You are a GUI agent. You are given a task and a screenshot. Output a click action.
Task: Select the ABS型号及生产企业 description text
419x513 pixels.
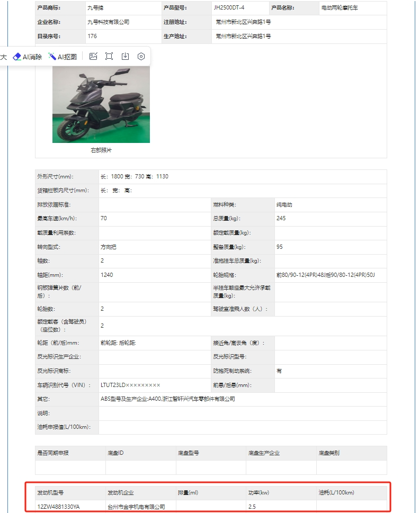tap(168, 399)
